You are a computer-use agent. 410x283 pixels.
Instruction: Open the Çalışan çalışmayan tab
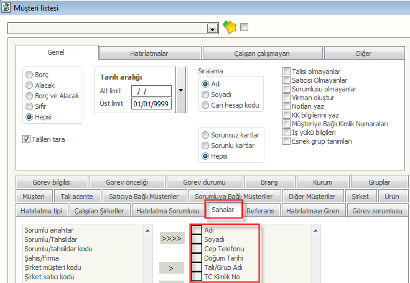253,54
